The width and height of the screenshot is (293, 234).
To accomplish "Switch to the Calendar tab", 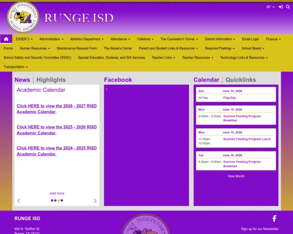I will (206, 79).
